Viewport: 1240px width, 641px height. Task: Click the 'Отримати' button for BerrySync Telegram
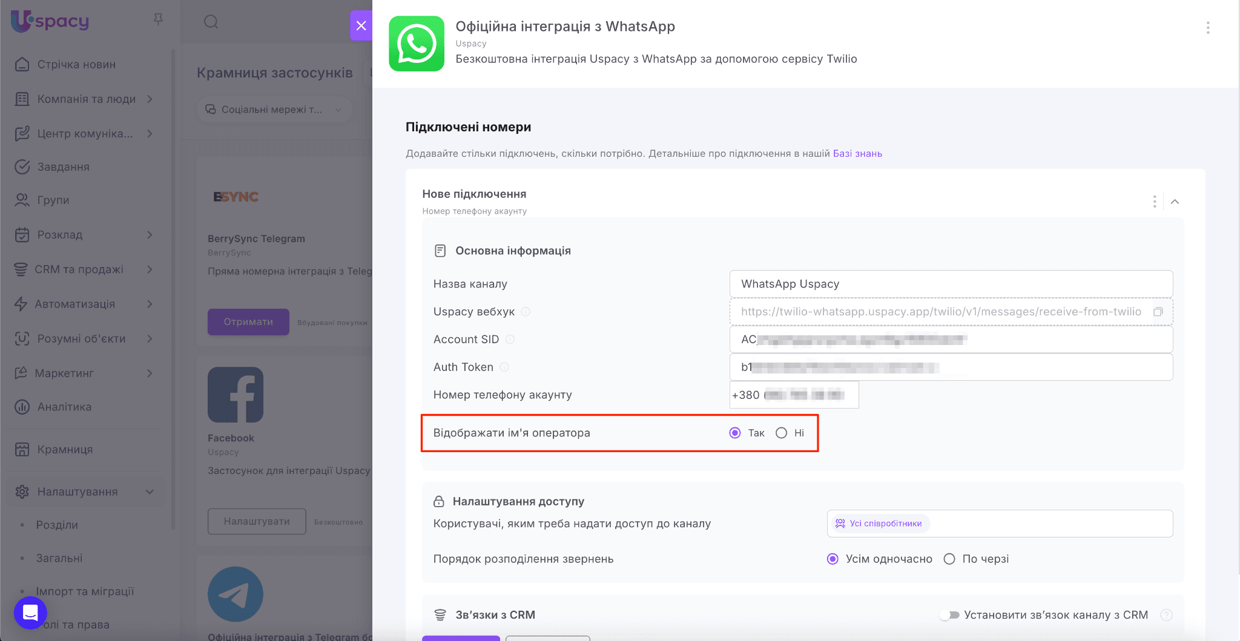(x=248, y=322)
